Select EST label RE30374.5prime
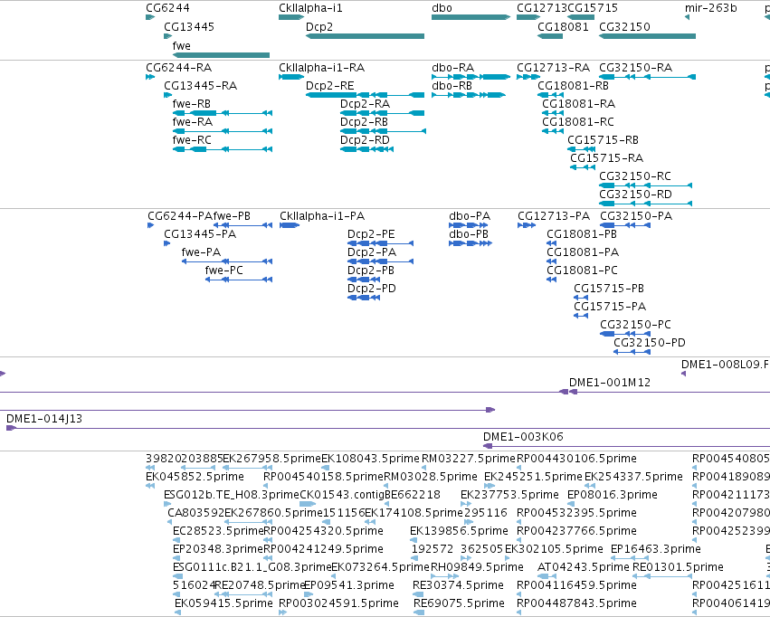This screenshot has height=617, width=770. [458, 585]
